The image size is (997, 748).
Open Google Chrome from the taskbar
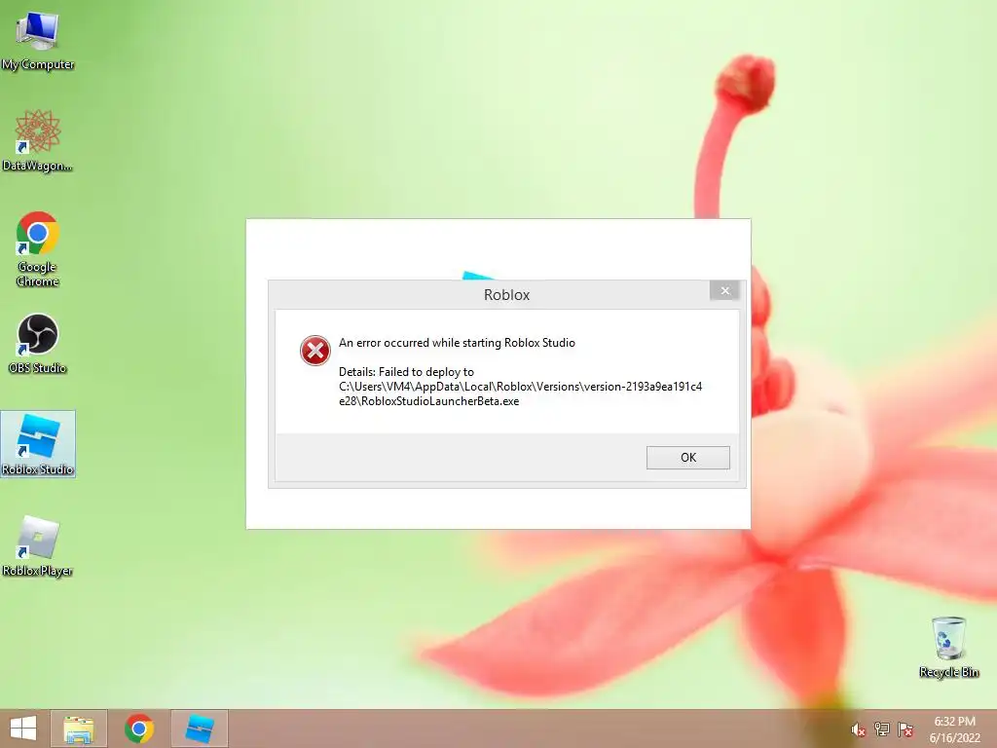139,729
